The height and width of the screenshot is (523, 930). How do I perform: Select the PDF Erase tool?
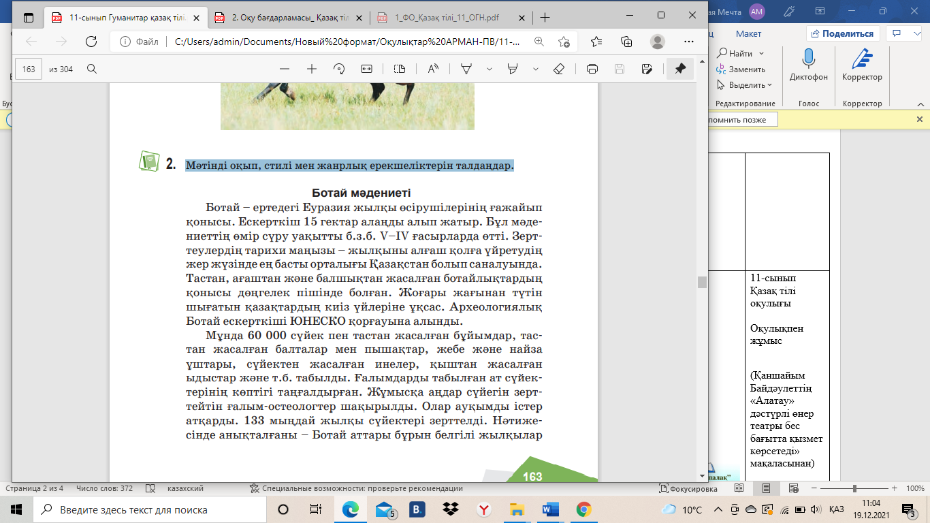tap(559, 69)
